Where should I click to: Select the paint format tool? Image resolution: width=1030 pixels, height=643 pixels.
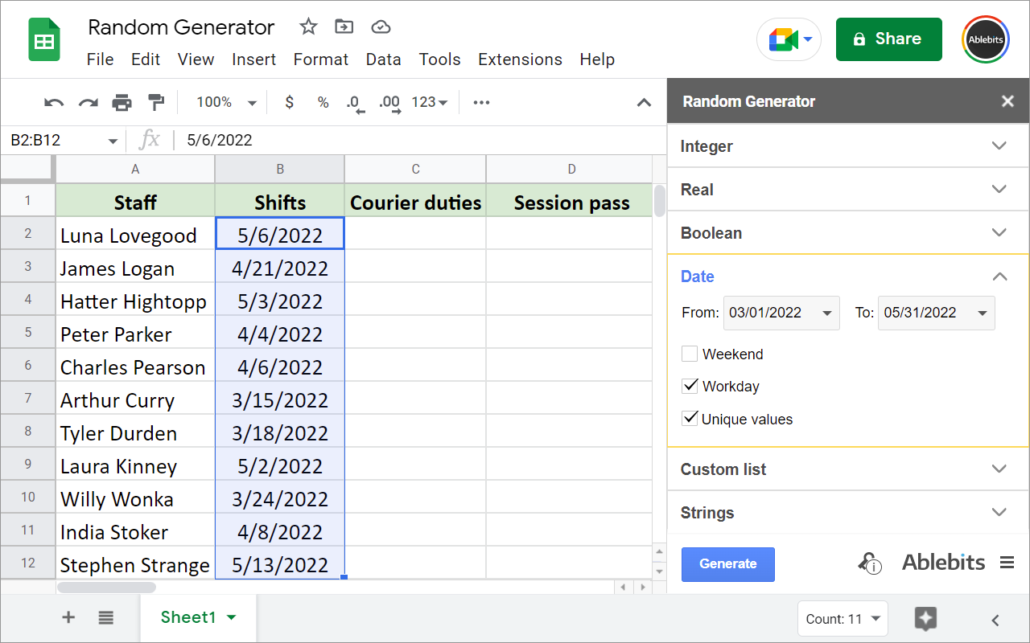coord(156,102)
